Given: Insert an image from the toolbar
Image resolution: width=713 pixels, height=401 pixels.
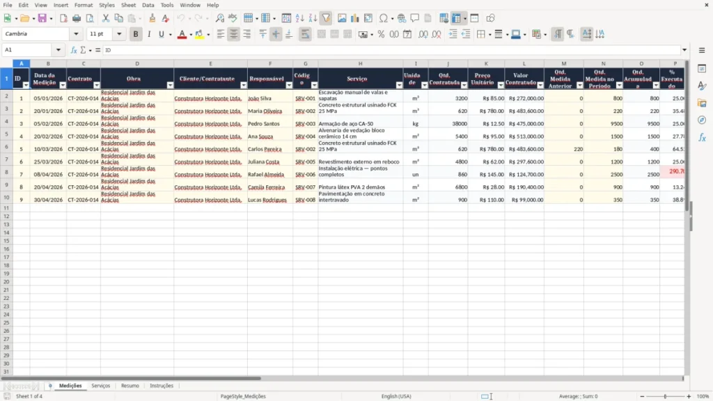Looking at the screenshot, I should click(342, 18).
